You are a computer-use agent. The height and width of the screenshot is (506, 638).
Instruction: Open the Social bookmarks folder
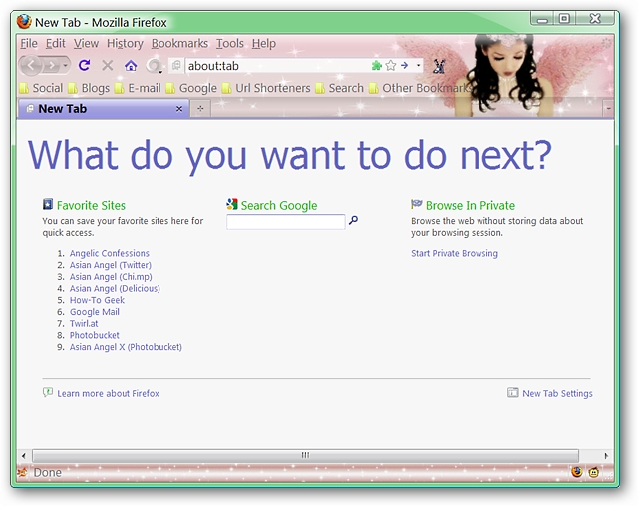41,88
